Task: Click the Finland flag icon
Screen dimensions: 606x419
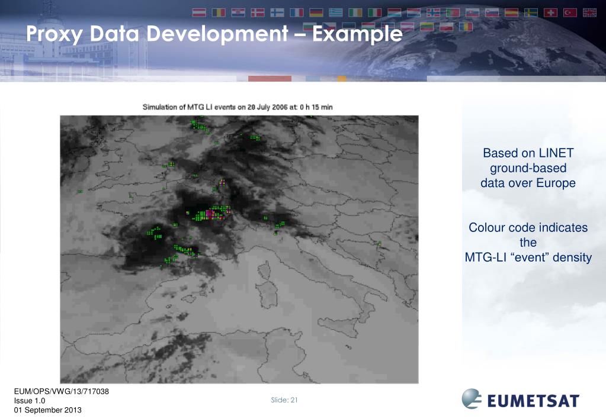Action: click(277, 13)
